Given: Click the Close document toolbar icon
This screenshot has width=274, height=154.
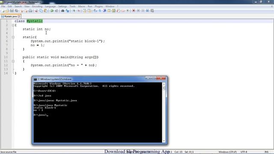Looking at the screenshot, I should (x=22, y=11).
